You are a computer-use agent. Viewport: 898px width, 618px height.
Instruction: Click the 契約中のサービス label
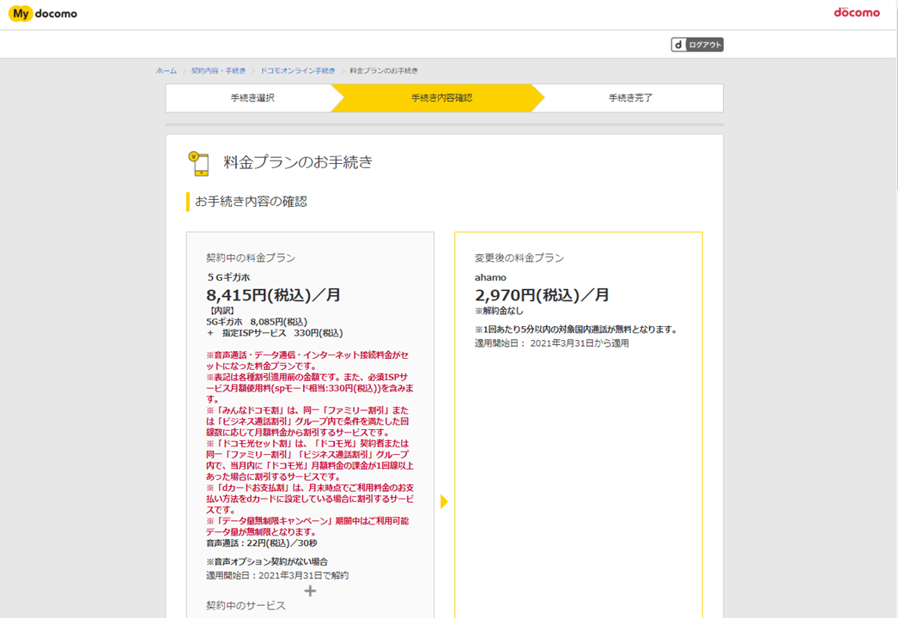pos(246,605)
